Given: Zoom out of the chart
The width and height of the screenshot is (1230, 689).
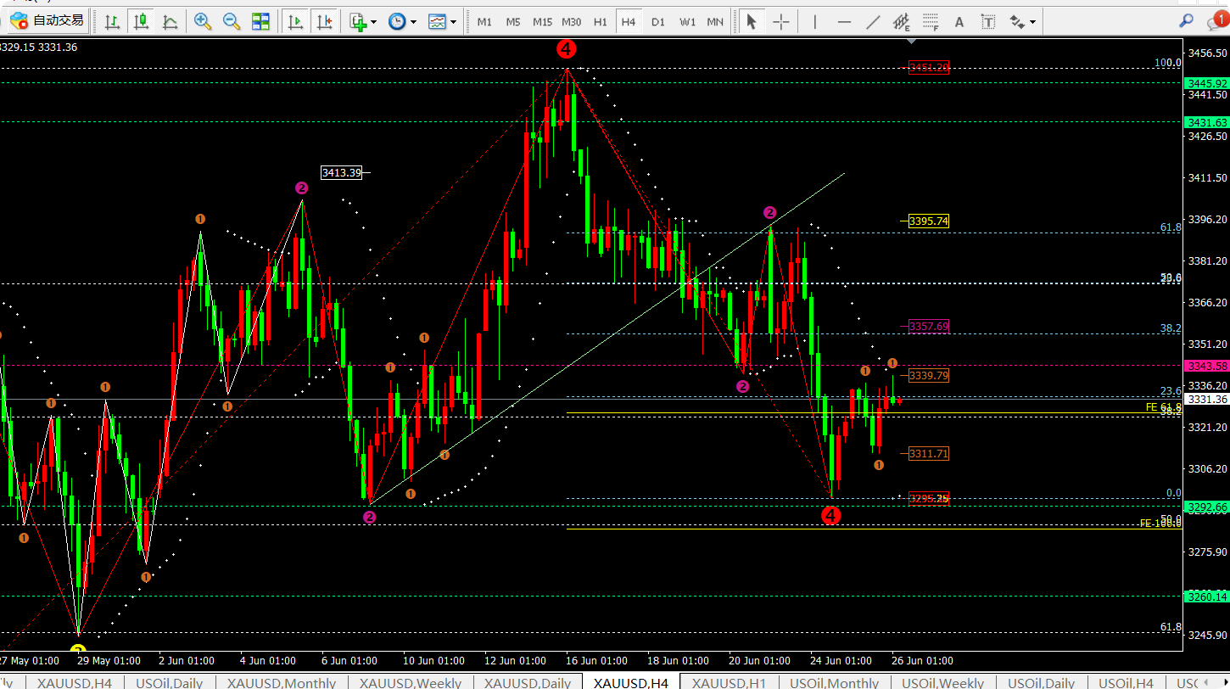Looking at the screenshot, I should coord(232,22).
